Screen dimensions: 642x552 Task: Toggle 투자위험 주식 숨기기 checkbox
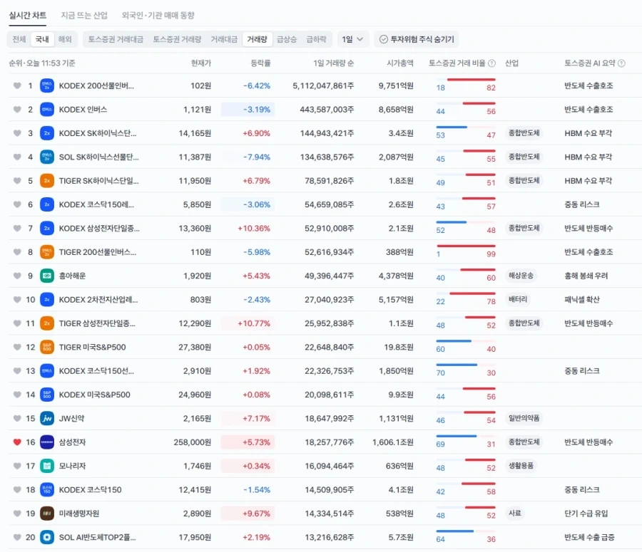tap(417, 39)
